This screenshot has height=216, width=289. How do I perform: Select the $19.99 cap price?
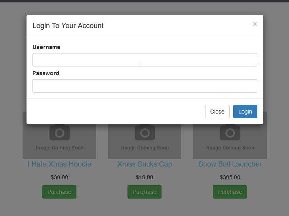(144, 177)
